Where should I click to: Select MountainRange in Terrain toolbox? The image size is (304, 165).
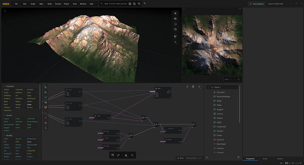click(x=32, y=121)
